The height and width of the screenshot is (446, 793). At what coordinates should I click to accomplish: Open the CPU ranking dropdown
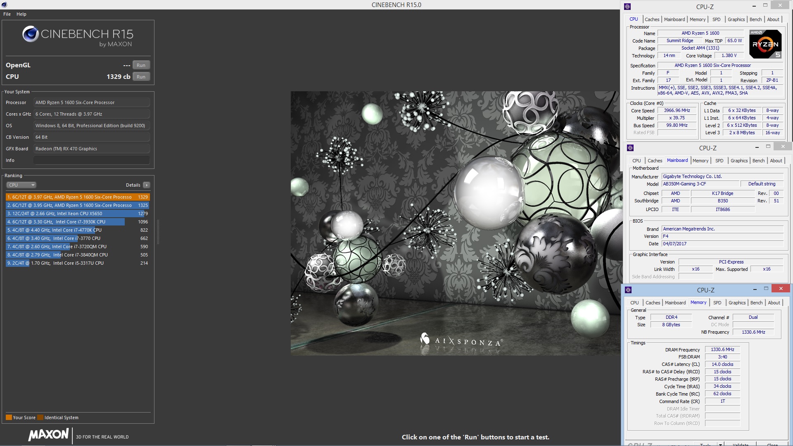point(21,185)
